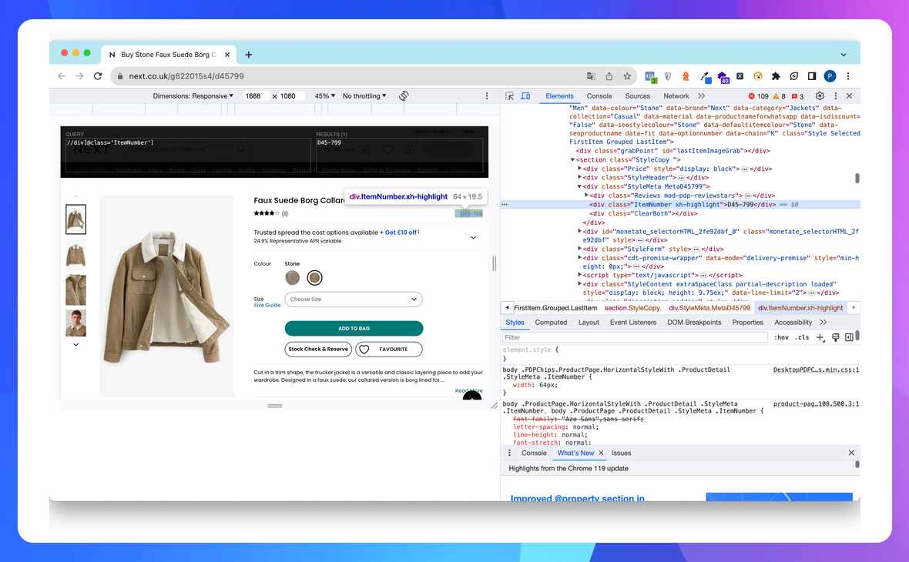Select the darker Stone colour swatch
This screenshot has width=909, height=562.
(x=314, y=278)
